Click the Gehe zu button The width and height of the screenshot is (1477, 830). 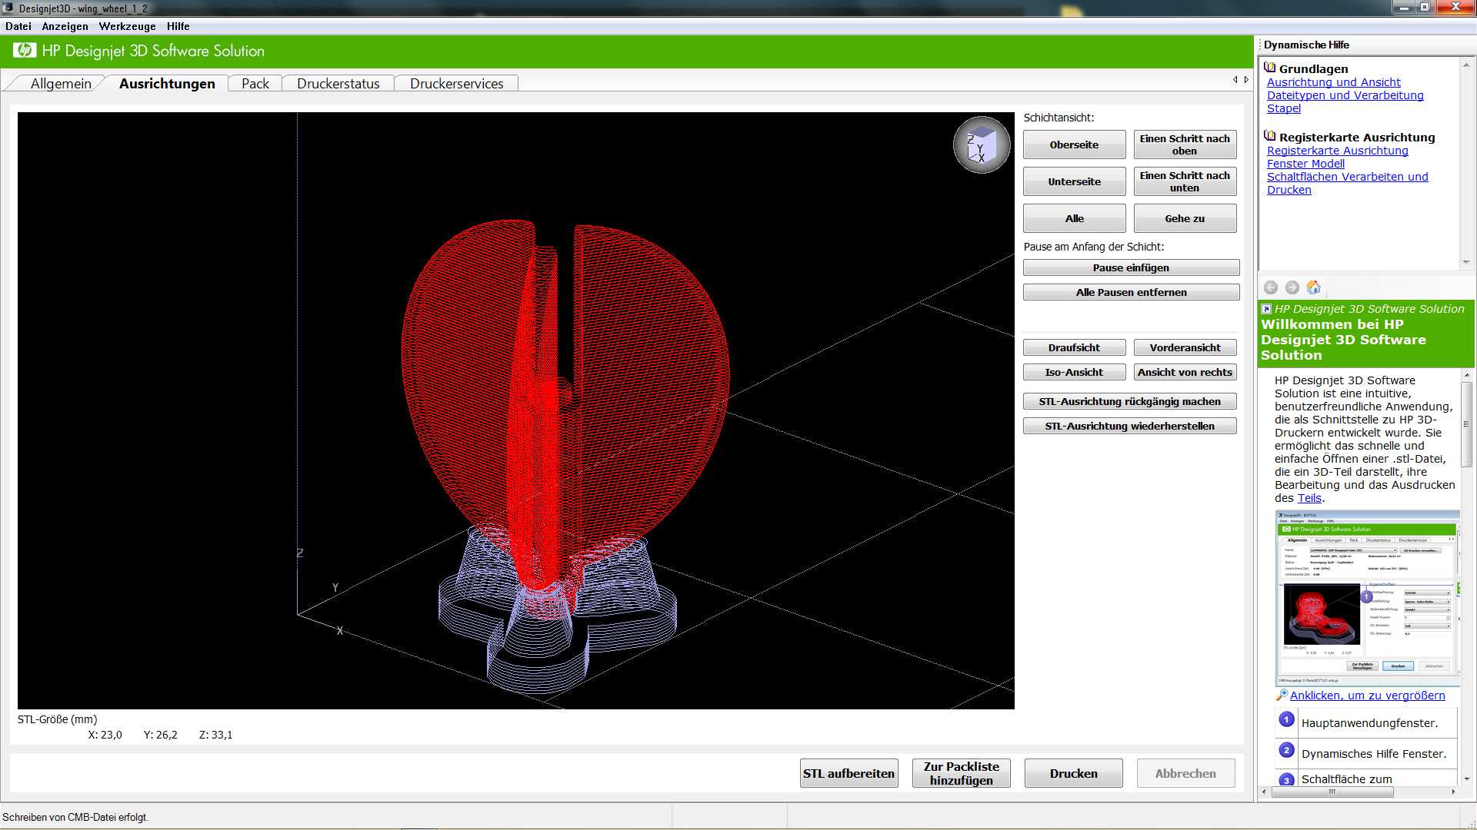click(x=1185, y=218)
